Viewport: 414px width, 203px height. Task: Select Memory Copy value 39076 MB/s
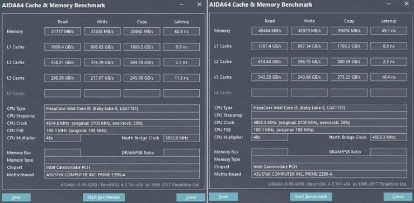349,31
